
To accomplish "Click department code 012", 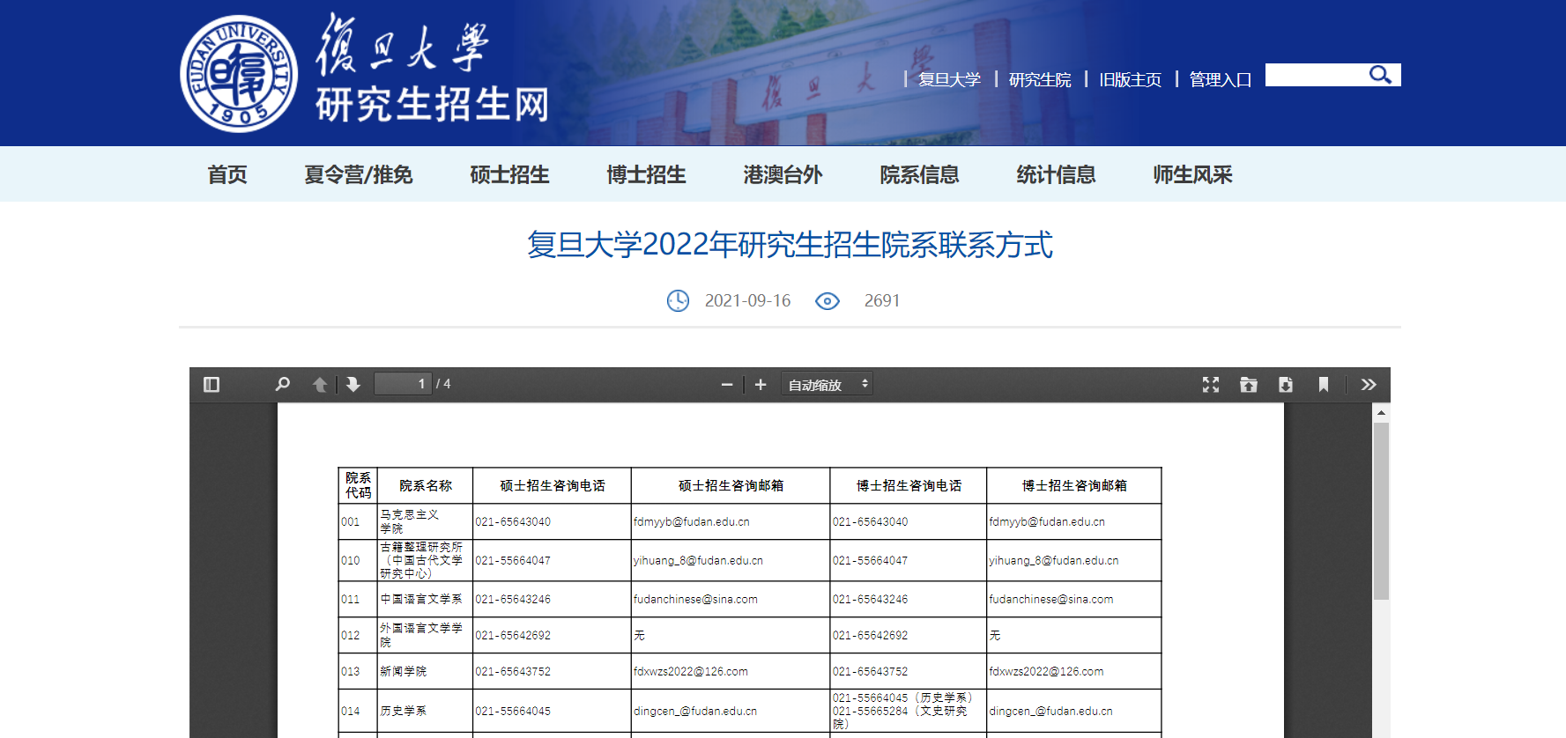I will pyautogui.click(x=351, y=635).
